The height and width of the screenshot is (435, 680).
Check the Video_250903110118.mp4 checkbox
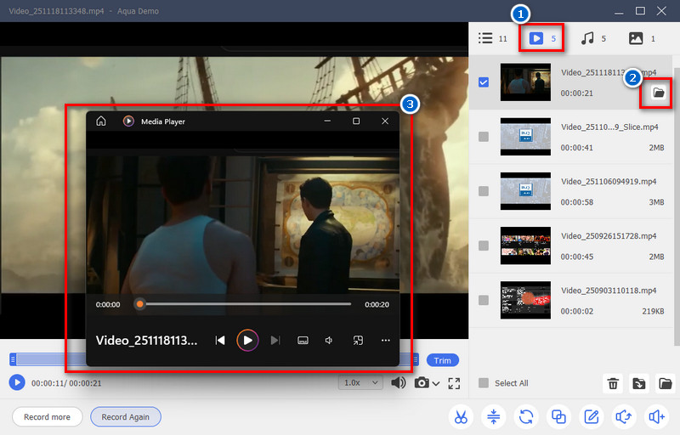pyautogui.click(x=484, y=300)
